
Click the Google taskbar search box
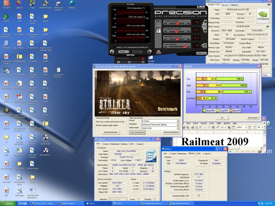click(x=23, y=203)
